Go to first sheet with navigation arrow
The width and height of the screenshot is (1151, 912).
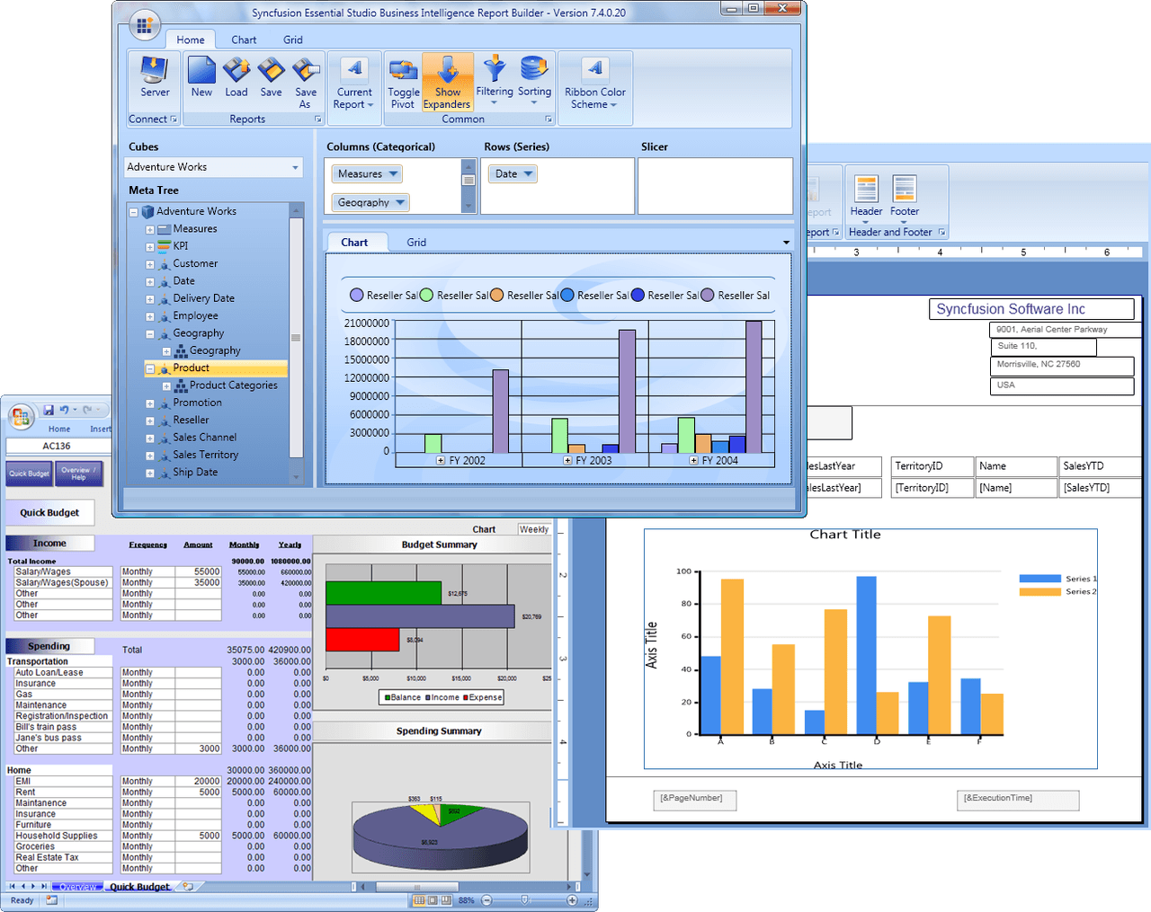12,887
